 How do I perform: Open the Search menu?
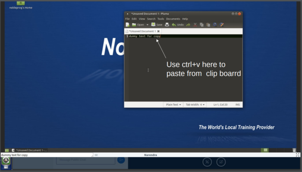(151, 19)
